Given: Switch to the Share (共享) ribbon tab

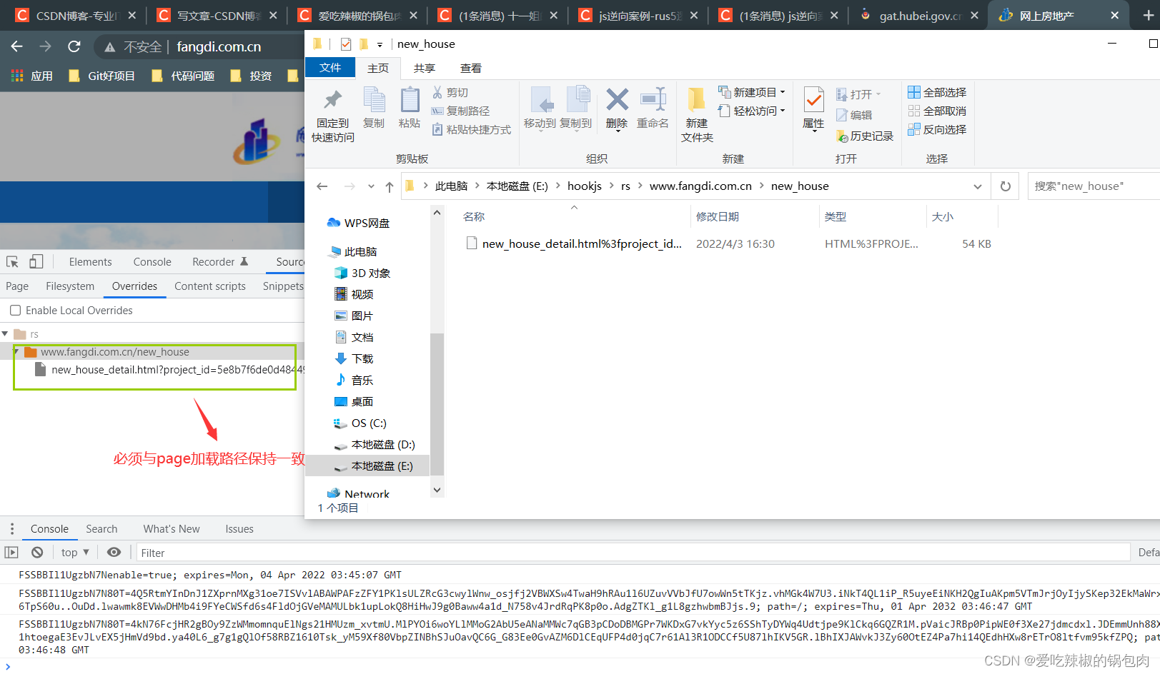Looking at the screenshot, I should point(425,68).
